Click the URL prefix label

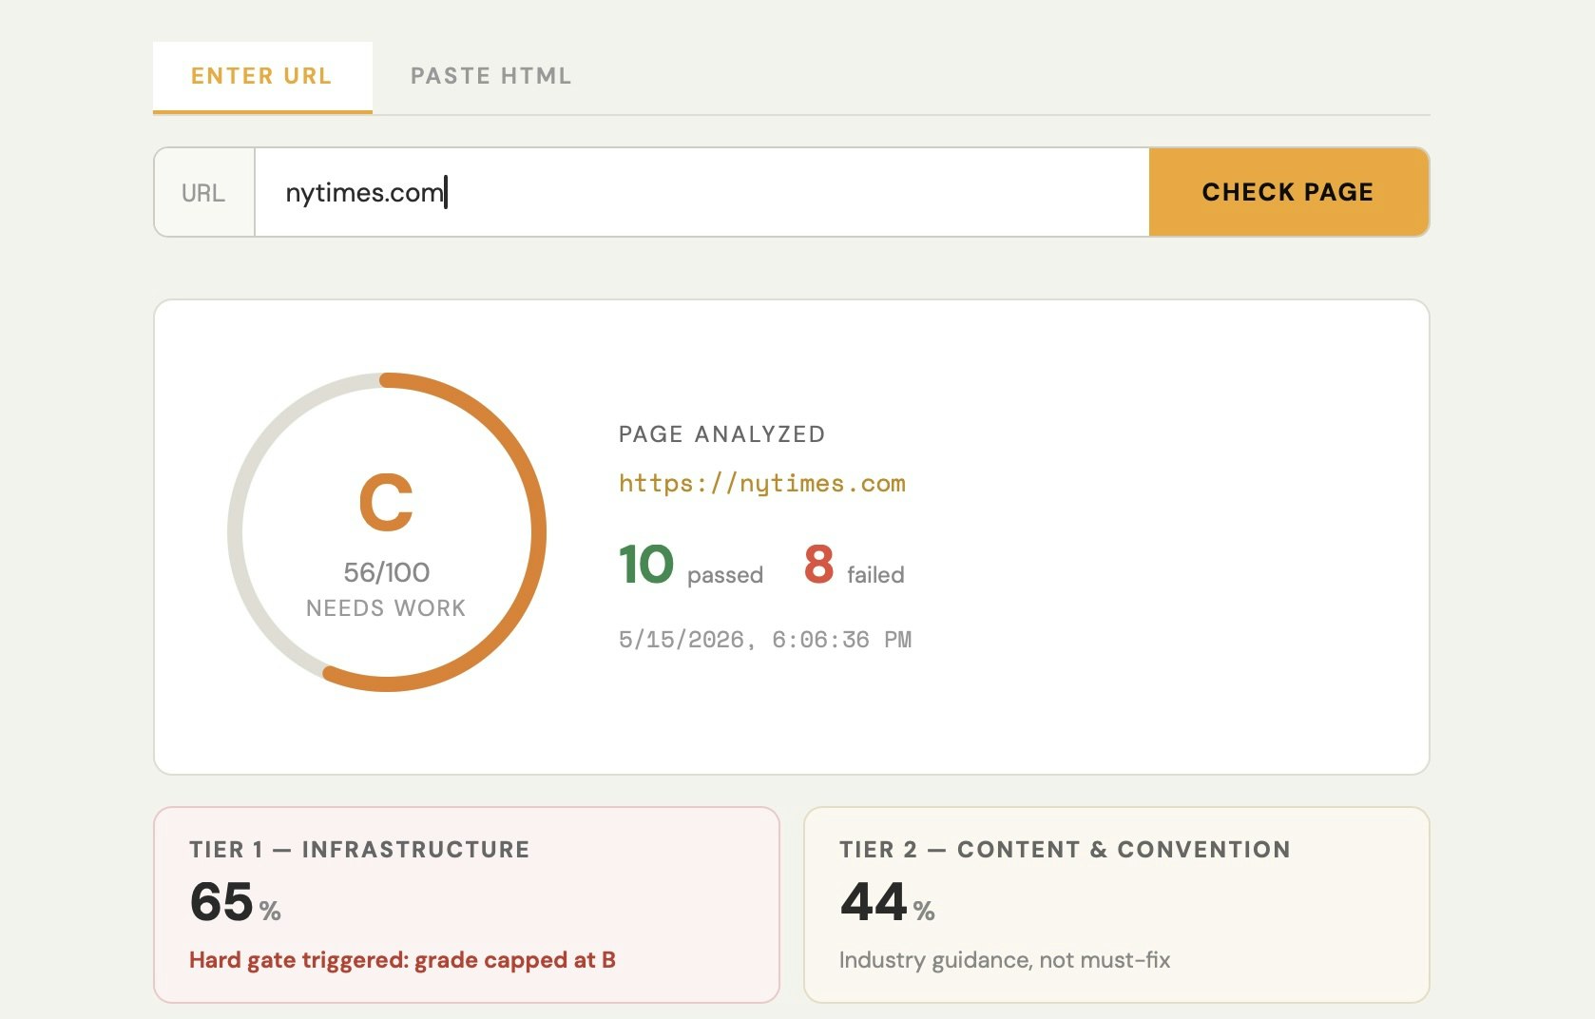coord(203,193)
